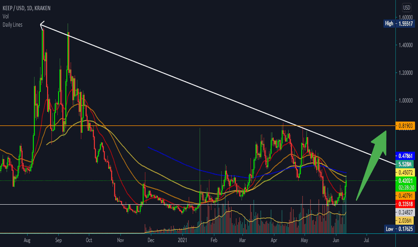Click the Nov label on time axis
This screenshot has height=247, width=418.
pyautogui.click(x=121, y=240)
